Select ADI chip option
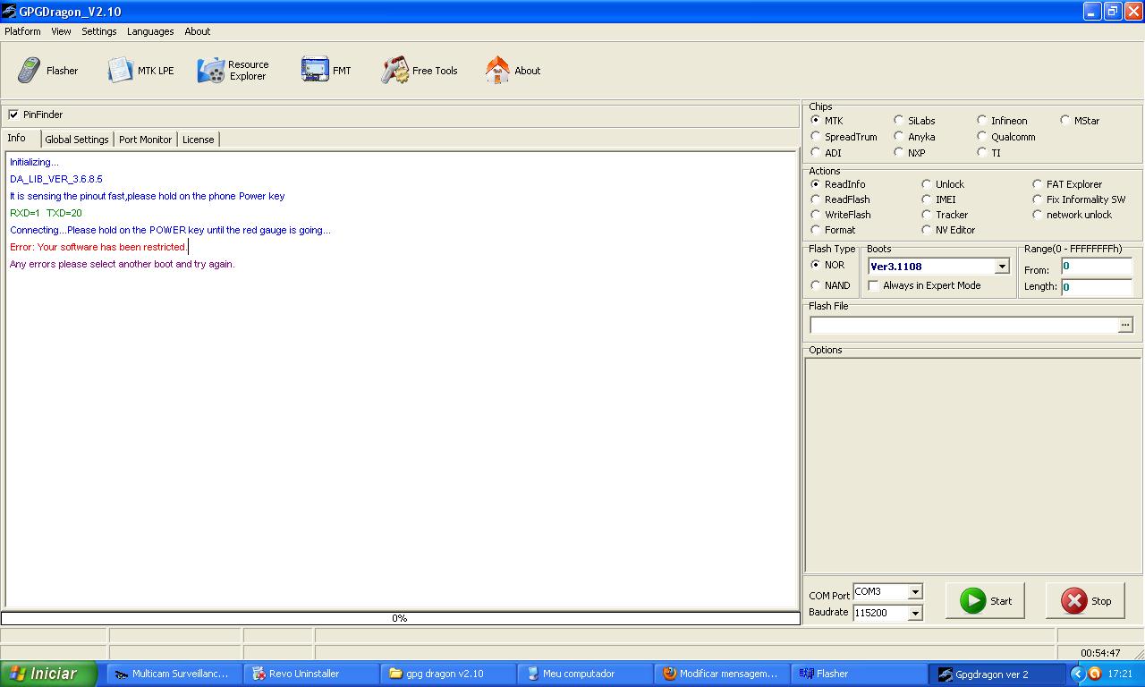1145x687 pixels. (x=815, y=153)
